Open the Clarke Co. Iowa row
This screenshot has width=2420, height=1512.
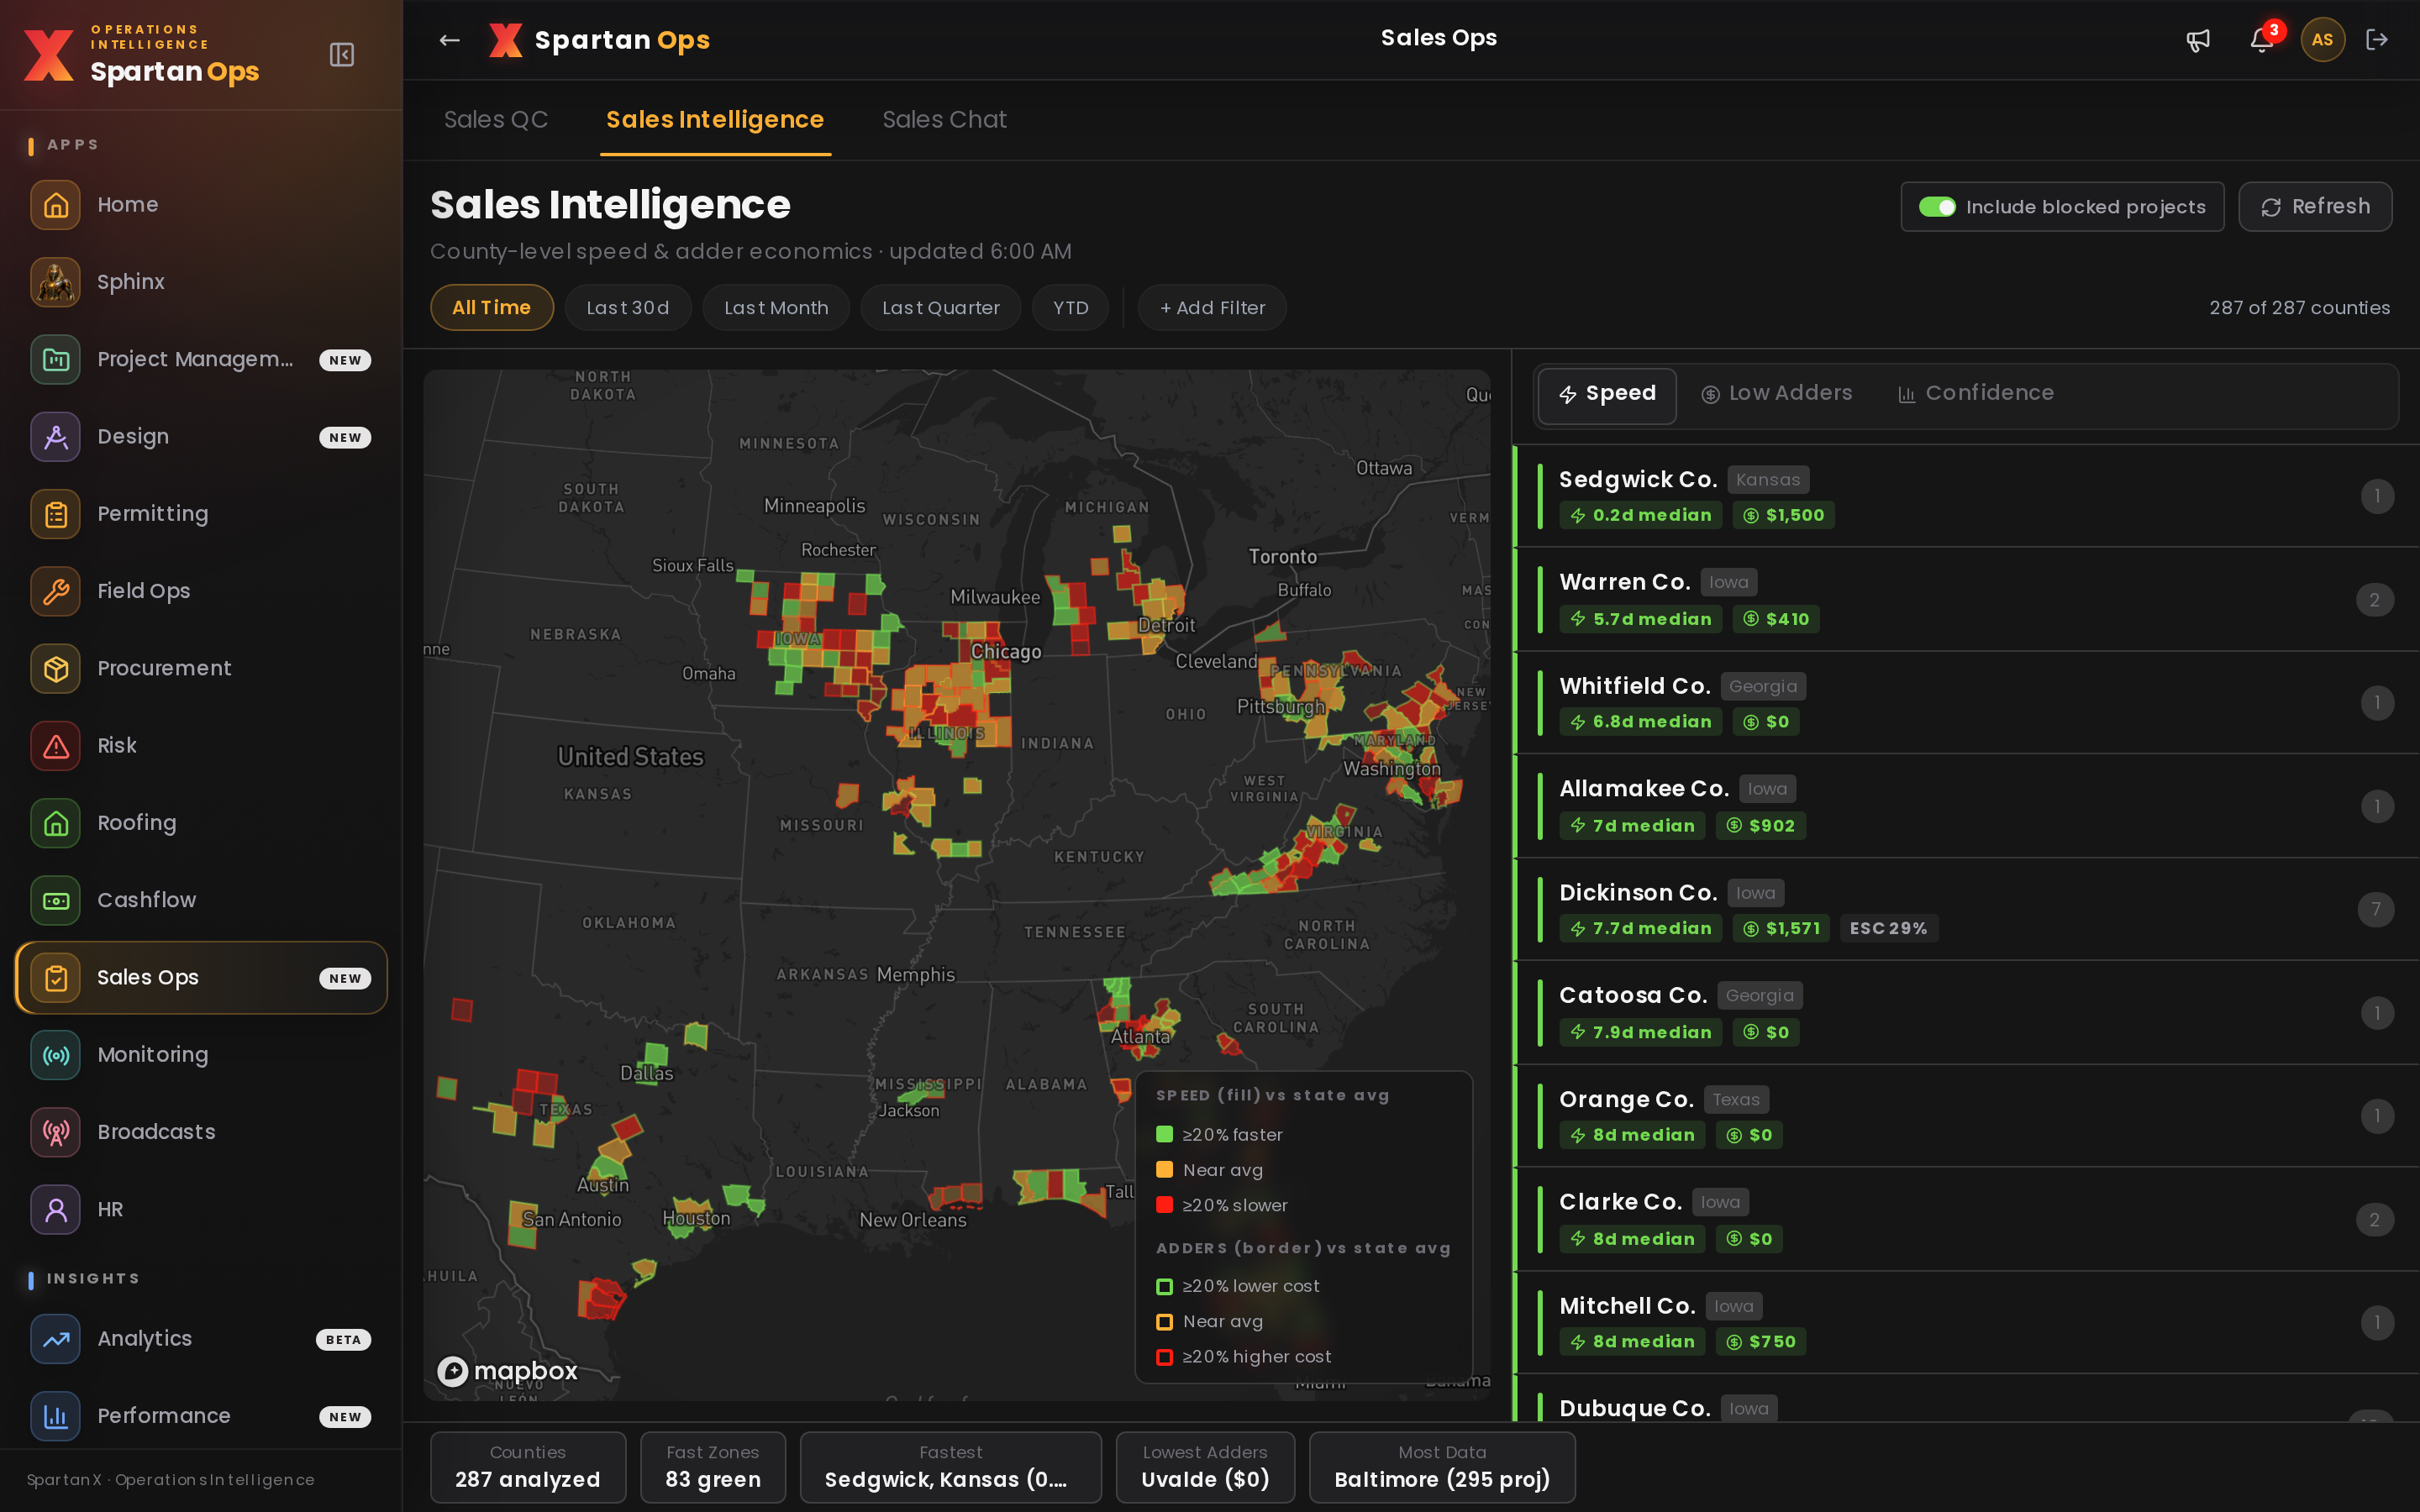1966,1220
